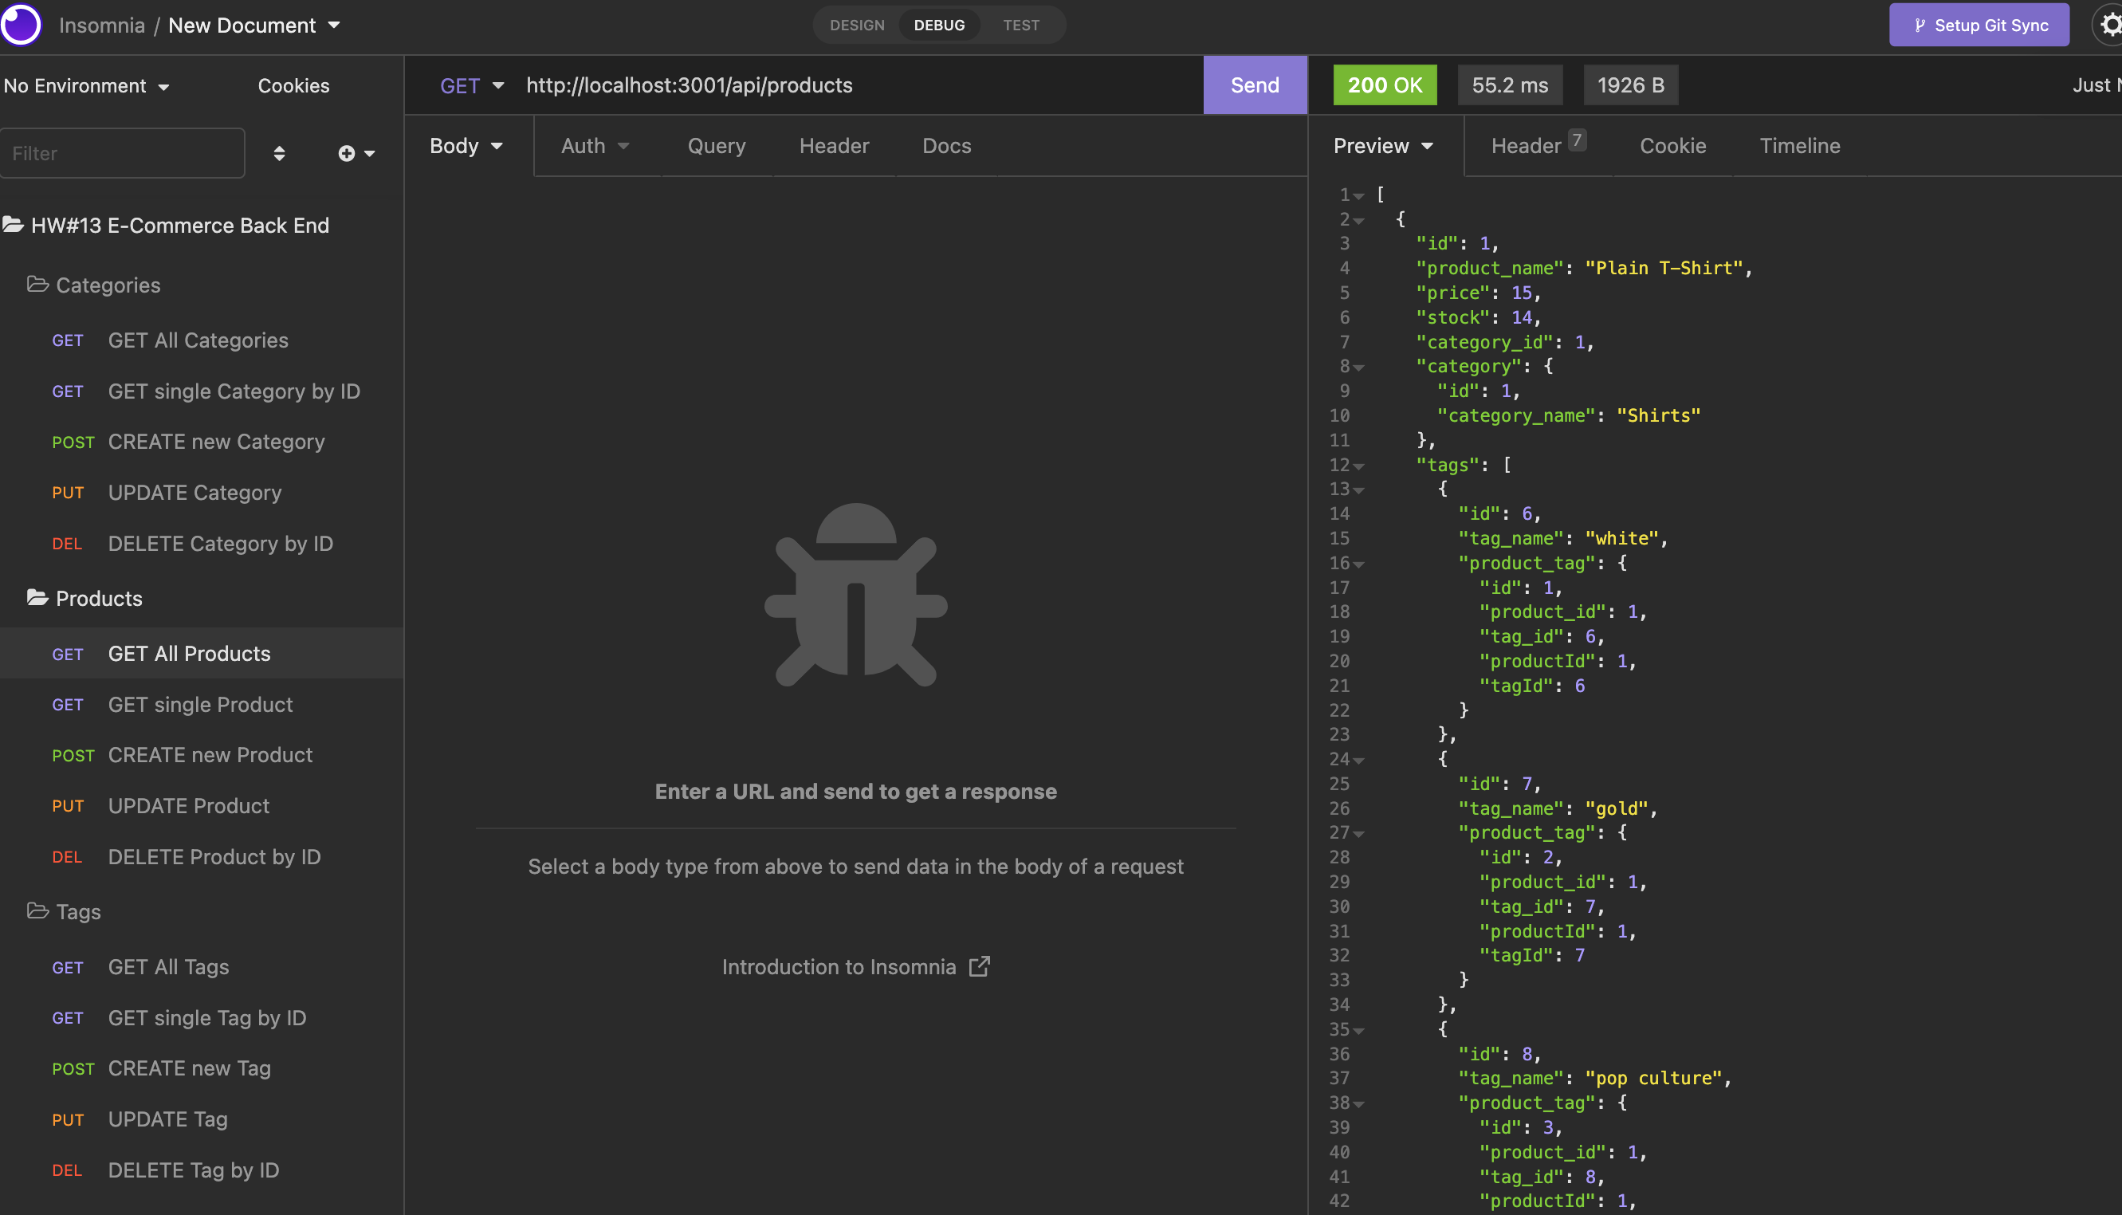Open settings via the gear icon
Image resolution: width=2122 pixels, height=1215 pixels.
[2110, 25]
